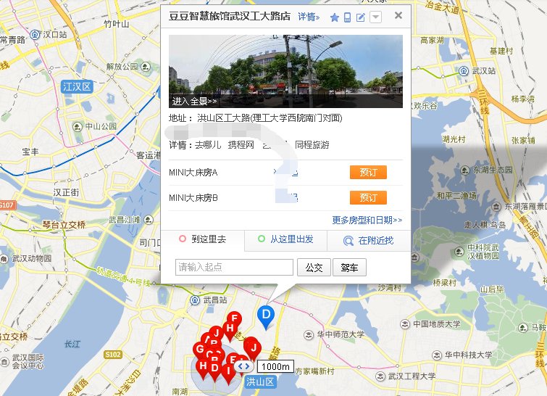Add hotel to favorites with star icon

335,17
